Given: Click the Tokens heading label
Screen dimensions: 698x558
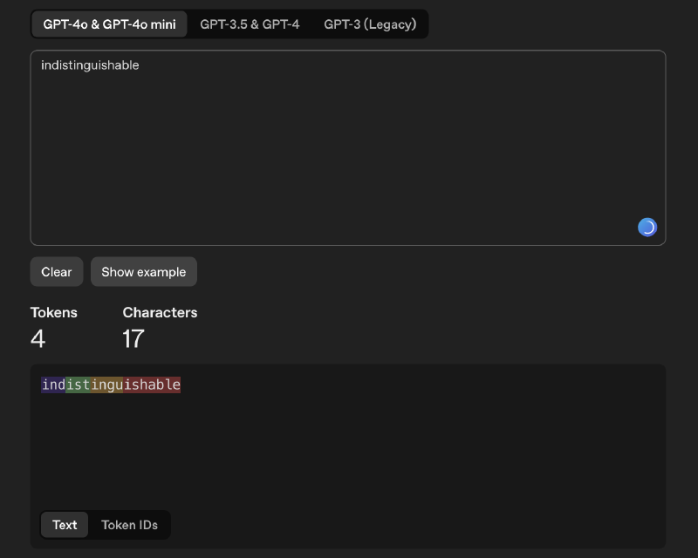Looking at the screenshot, I should pos(54,312).
